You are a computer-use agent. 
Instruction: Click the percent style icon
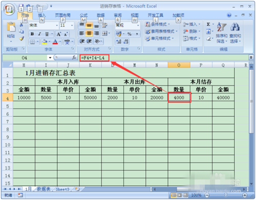(x=130, y=34)
